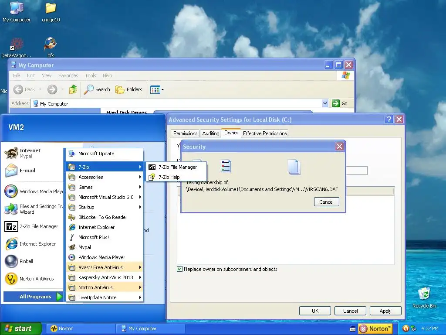Open the cringe10 folder on desktop
The image size is (446, 335).
tap(51, 11)
